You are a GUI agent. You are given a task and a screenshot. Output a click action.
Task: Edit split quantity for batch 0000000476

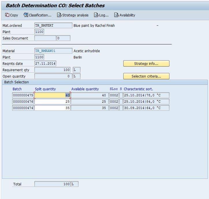[52, 102]
